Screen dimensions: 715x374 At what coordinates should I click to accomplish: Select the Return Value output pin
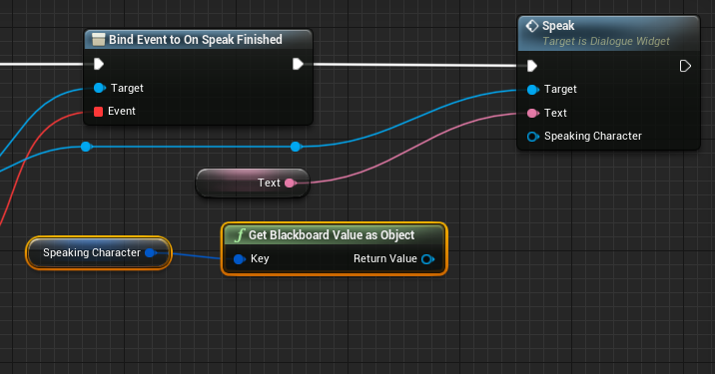427,259
